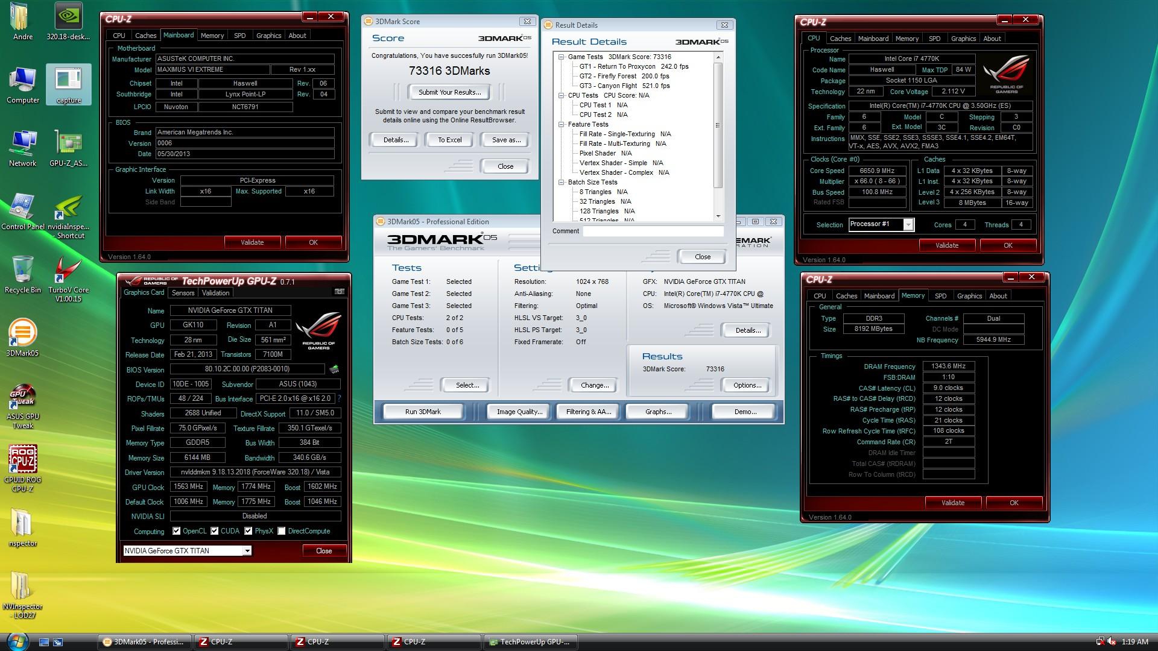This screenshot has width=1158, height=651.
Task: Click the Comment input field
Action: coord(653,231)
